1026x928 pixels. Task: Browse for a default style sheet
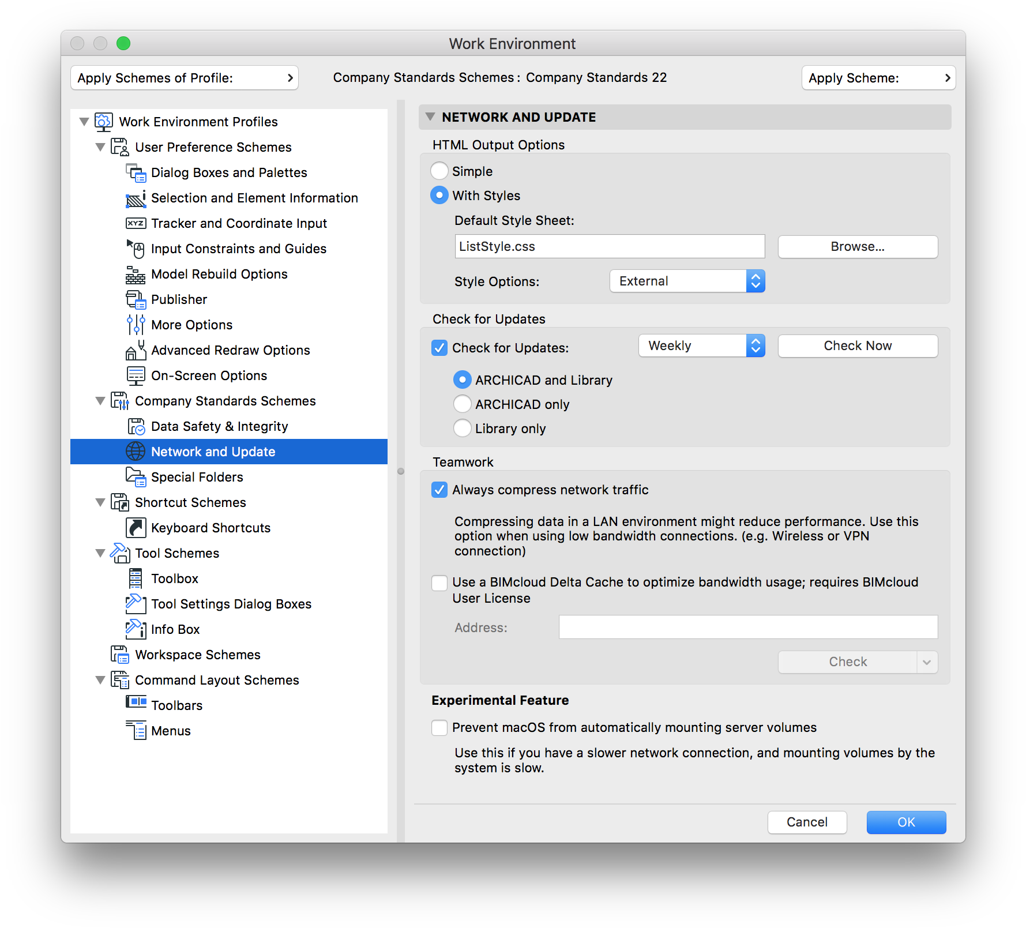click(858, 246)
